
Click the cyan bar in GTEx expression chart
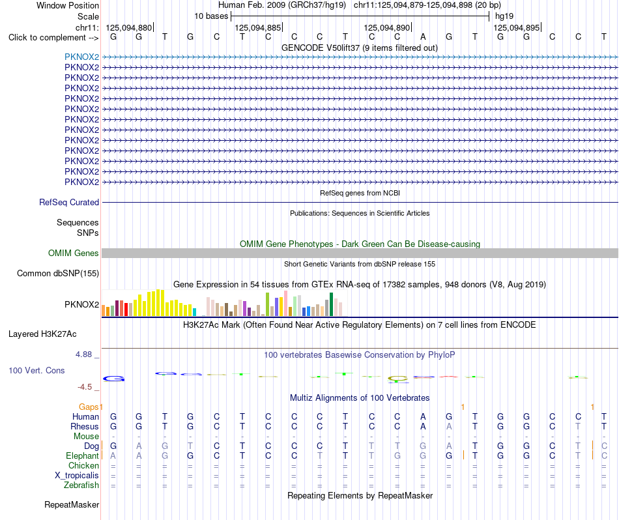(194, 312)
